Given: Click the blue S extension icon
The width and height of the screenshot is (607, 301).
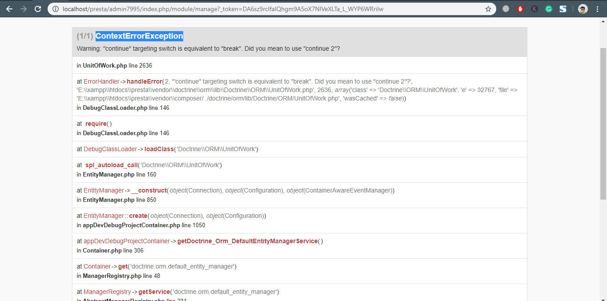Looking at the screenshot, I should (x=563, y=8).
